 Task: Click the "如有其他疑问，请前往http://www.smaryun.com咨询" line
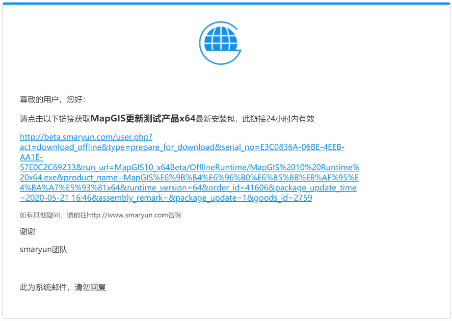101,215
